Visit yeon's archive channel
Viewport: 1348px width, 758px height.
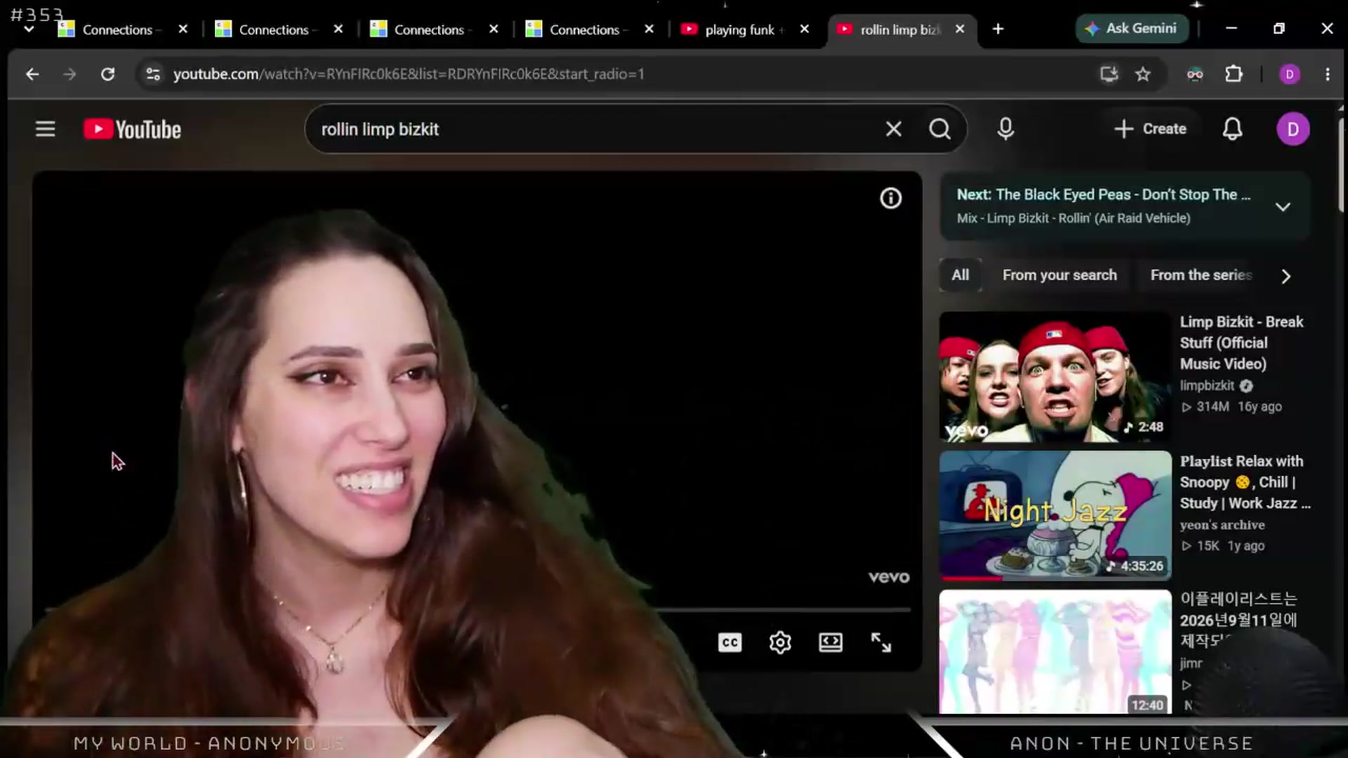pos(1222,525)
